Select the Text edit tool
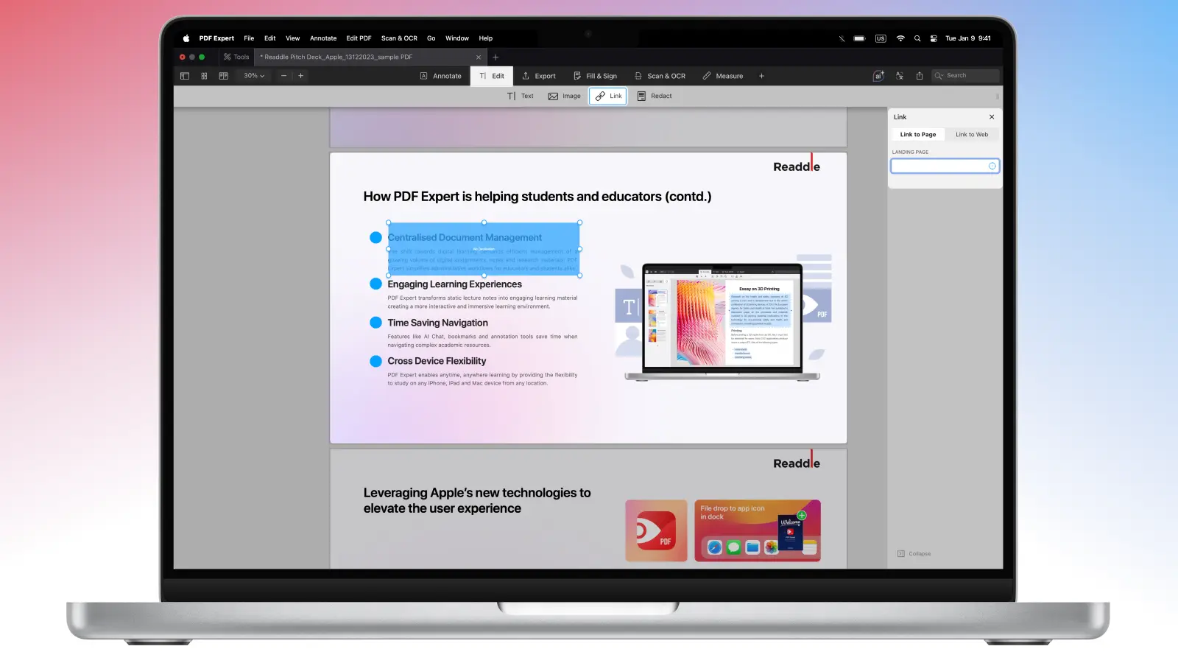The height and width of the screenshot is (663, 1178). click(x=521, y=96)
